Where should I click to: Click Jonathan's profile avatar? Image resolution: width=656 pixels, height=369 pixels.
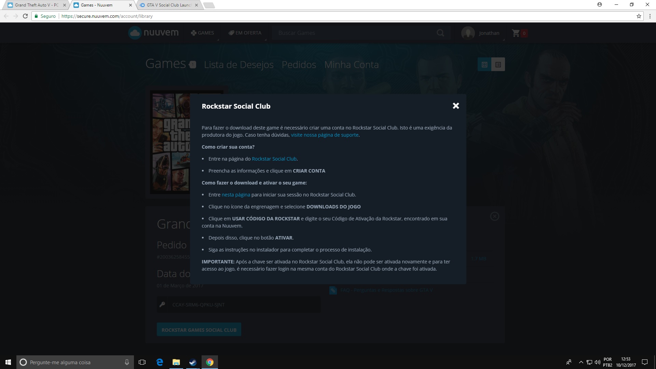[x=468, y=33]
